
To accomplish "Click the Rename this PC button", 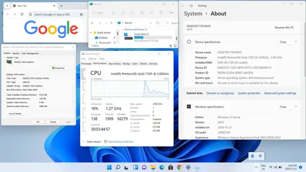I will click(284, 28).
